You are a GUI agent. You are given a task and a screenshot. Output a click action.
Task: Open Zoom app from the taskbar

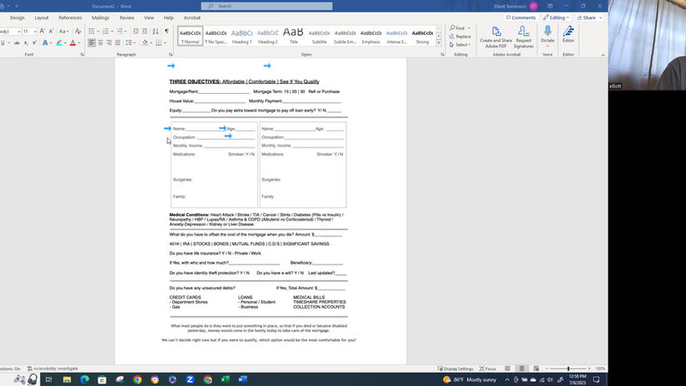[190, 379]
